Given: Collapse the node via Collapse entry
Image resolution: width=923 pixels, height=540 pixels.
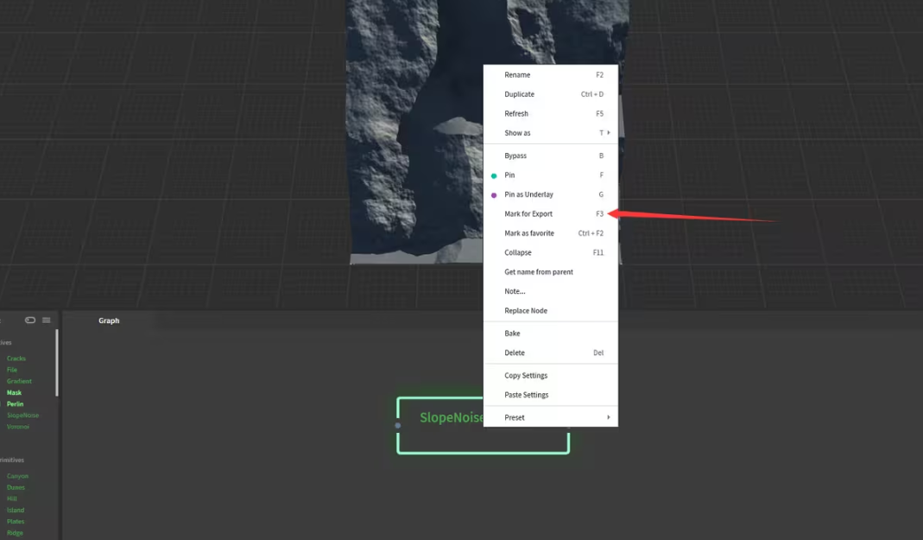Looking at the screenshot, I should (518, 253).
